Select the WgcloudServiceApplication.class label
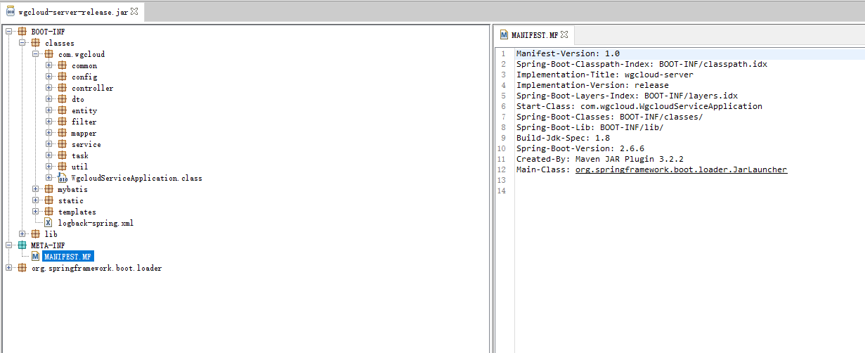This screenshot has width=865, height=353. coord(136,178)
